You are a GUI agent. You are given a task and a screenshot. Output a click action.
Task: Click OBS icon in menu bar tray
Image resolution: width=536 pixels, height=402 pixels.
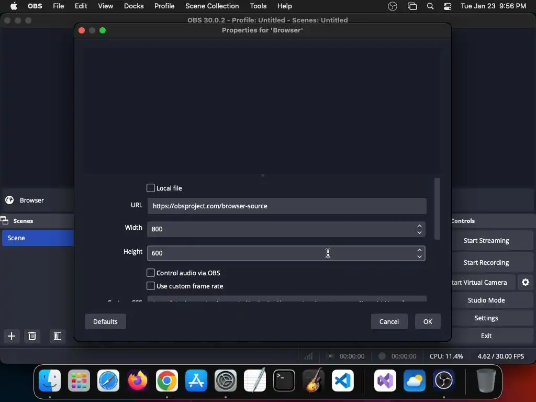(393, 6)
